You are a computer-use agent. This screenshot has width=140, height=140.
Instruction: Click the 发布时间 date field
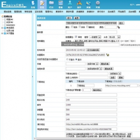(x=75, y=50)
